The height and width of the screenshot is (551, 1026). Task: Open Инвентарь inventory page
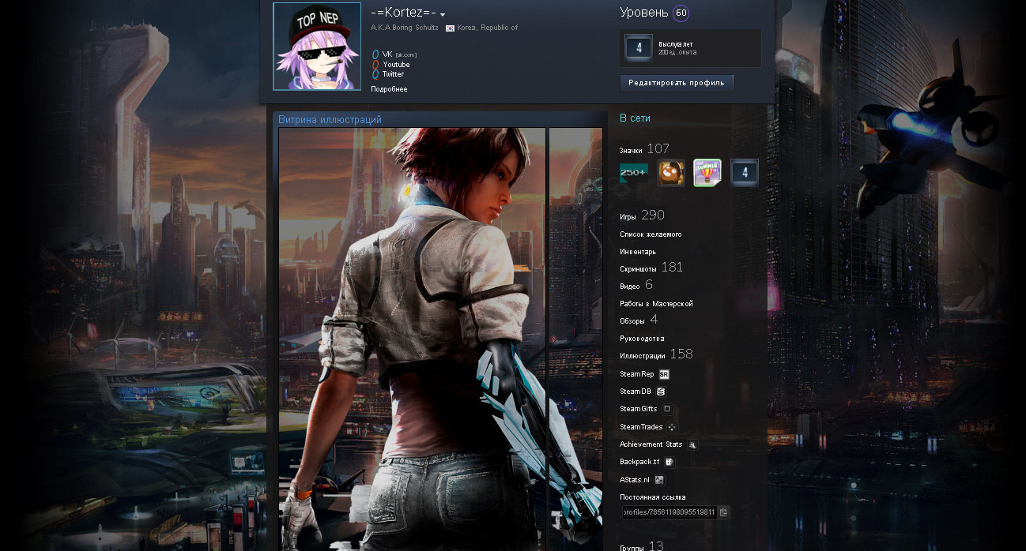point(638,252)
